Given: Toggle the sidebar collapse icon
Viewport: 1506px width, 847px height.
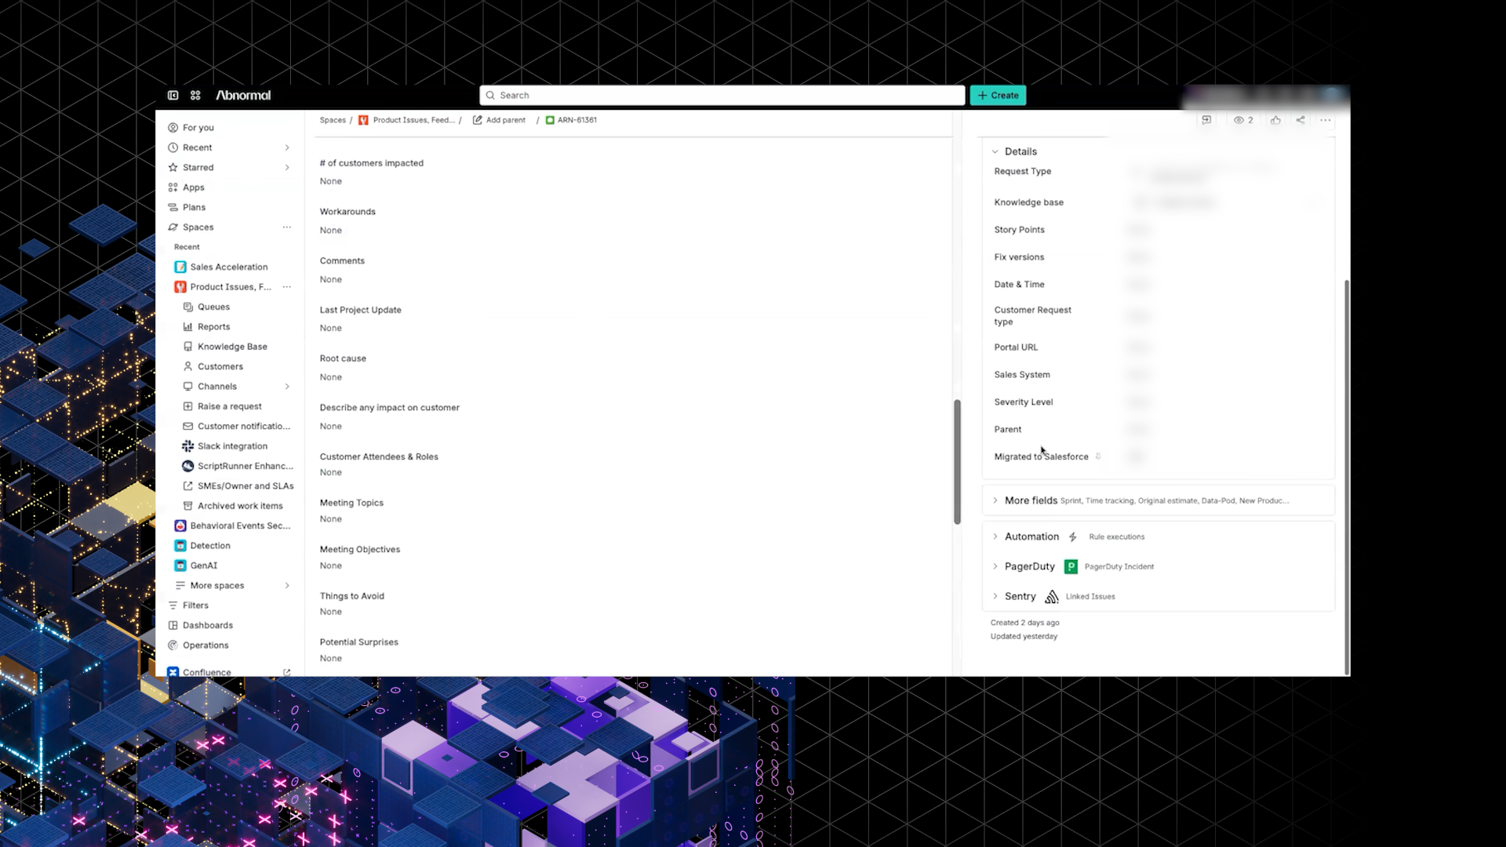Looking at the screenshot, I should (173, 95).
